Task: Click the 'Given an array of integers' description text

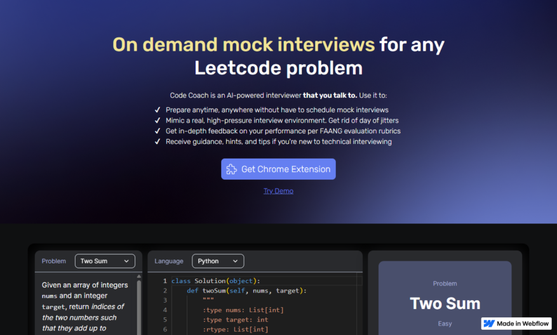Action: click(85, 285)
